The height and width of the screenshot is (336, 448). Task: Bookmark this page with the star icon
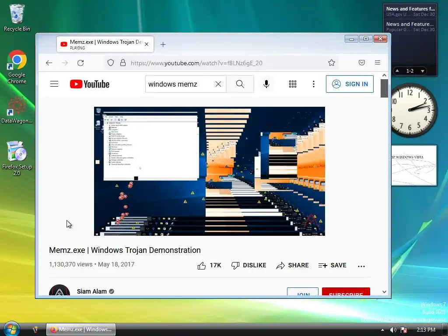pos(332,63)
